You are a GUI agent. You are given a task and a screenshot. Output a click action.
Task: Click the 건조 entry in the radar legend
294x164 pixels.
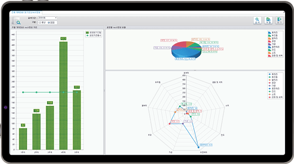coord(273,91)
